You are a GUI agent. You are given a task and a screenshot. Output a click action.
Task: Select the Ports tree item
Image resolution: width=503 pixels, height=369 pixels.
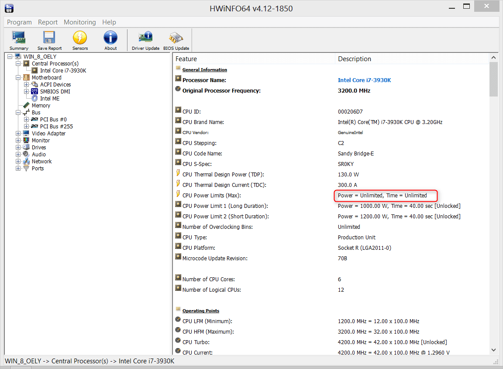click(x=38, y=169)
